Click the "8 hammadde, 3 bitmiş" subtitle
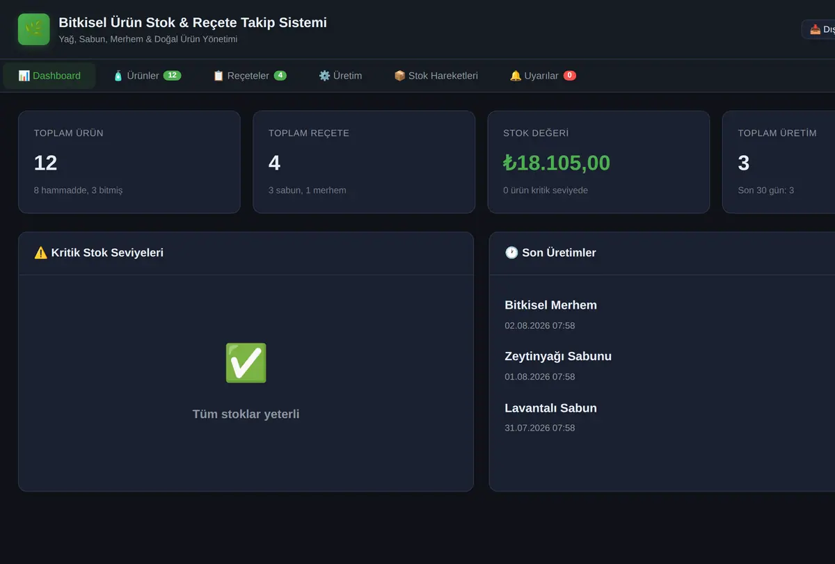This screenshot has height=564, width=835. [78, 190]
